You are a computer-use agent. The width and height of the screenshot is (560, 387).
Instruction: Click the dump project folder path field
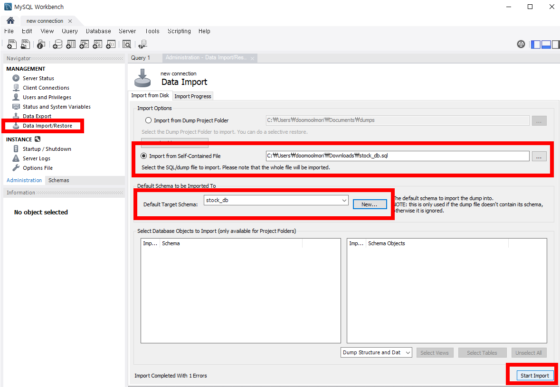click(x=397, y=120)
